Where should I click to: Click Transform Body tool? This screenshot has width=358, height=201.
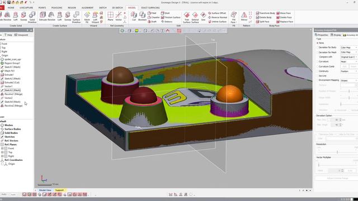tap(265, 13)
